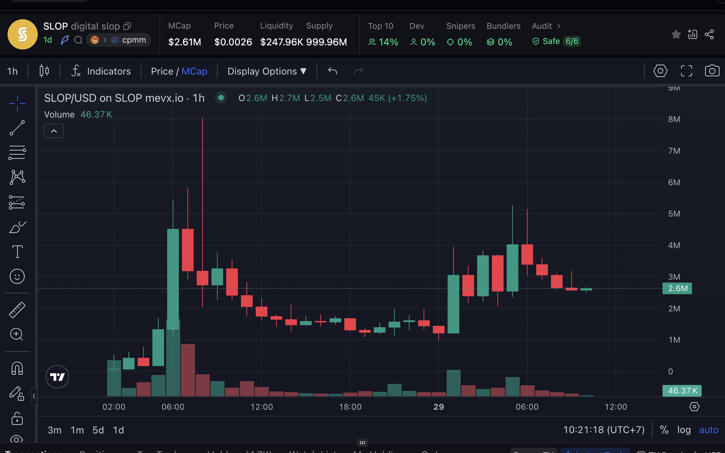Click the feather quill icon beside 1d

(x=65, y=40)
